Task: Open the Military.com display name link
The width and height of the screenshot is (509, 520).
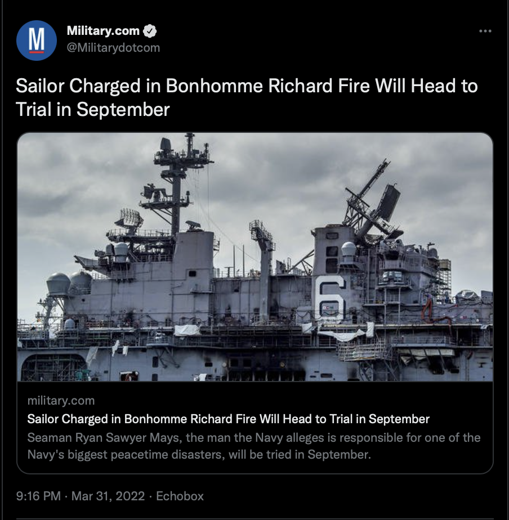Action: tap(103, 31)
